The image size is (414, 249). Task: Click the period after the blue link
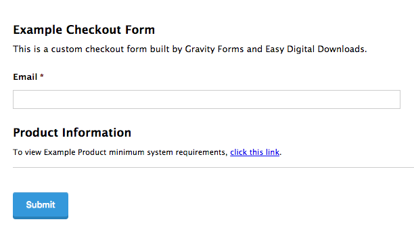(x=281, y=154)
